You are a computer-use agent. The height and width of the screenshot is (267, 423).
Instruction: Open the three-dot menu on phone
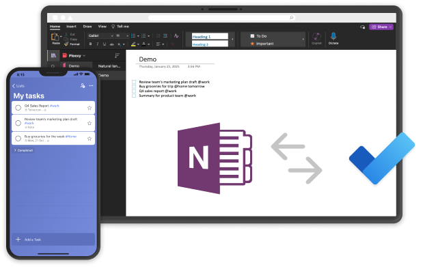(x=91, y=86)
